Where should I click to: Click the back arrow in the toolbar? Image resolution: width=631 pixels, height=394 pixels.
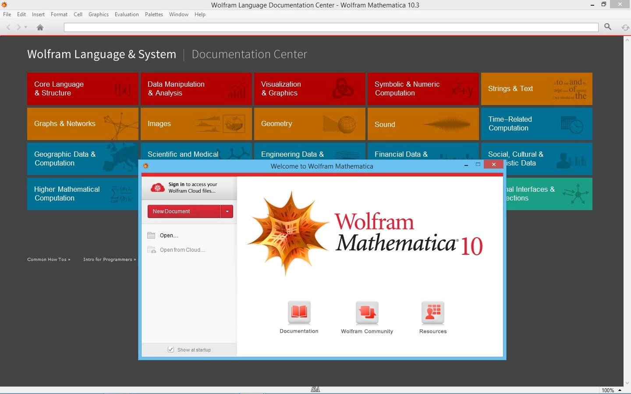[x=8, y=27]
